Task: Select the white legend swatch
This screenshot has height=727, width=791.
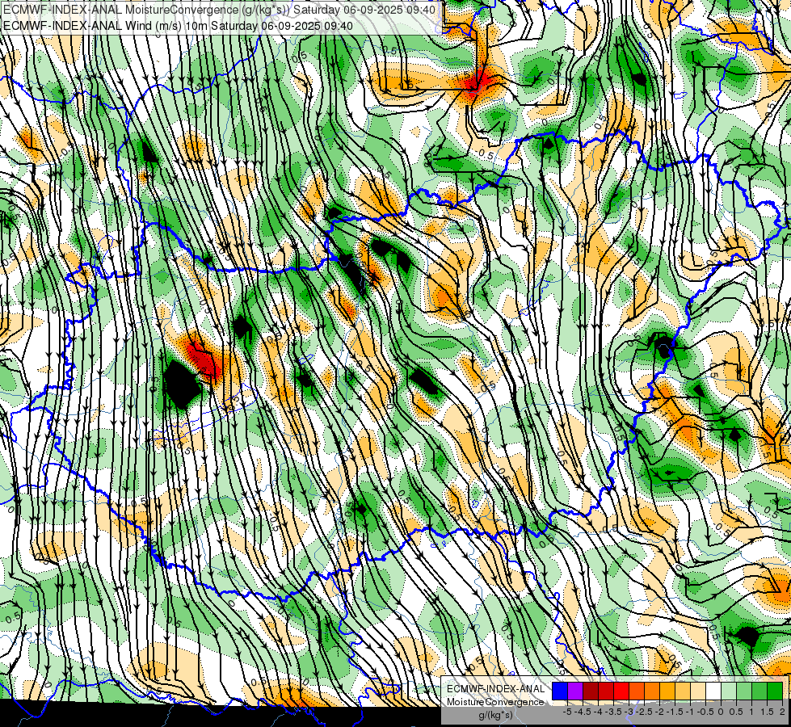Action: [x=713, y=691]
